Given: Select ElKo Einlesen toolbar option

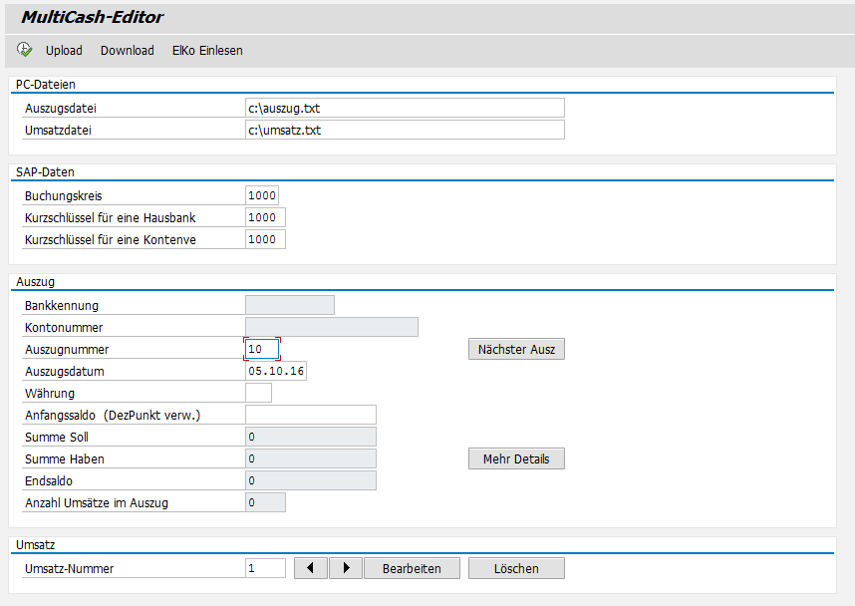Looking at the screenshot, I should pos(207,50).
